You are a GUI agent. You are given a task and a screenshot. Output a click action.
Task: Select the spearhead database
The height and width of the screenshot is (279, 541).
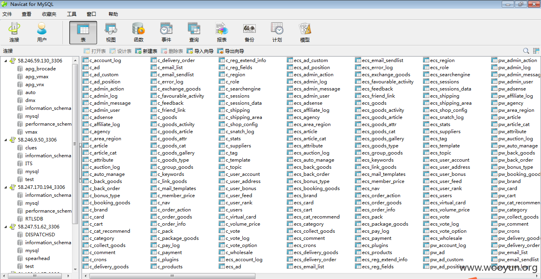tap(34, 258)
